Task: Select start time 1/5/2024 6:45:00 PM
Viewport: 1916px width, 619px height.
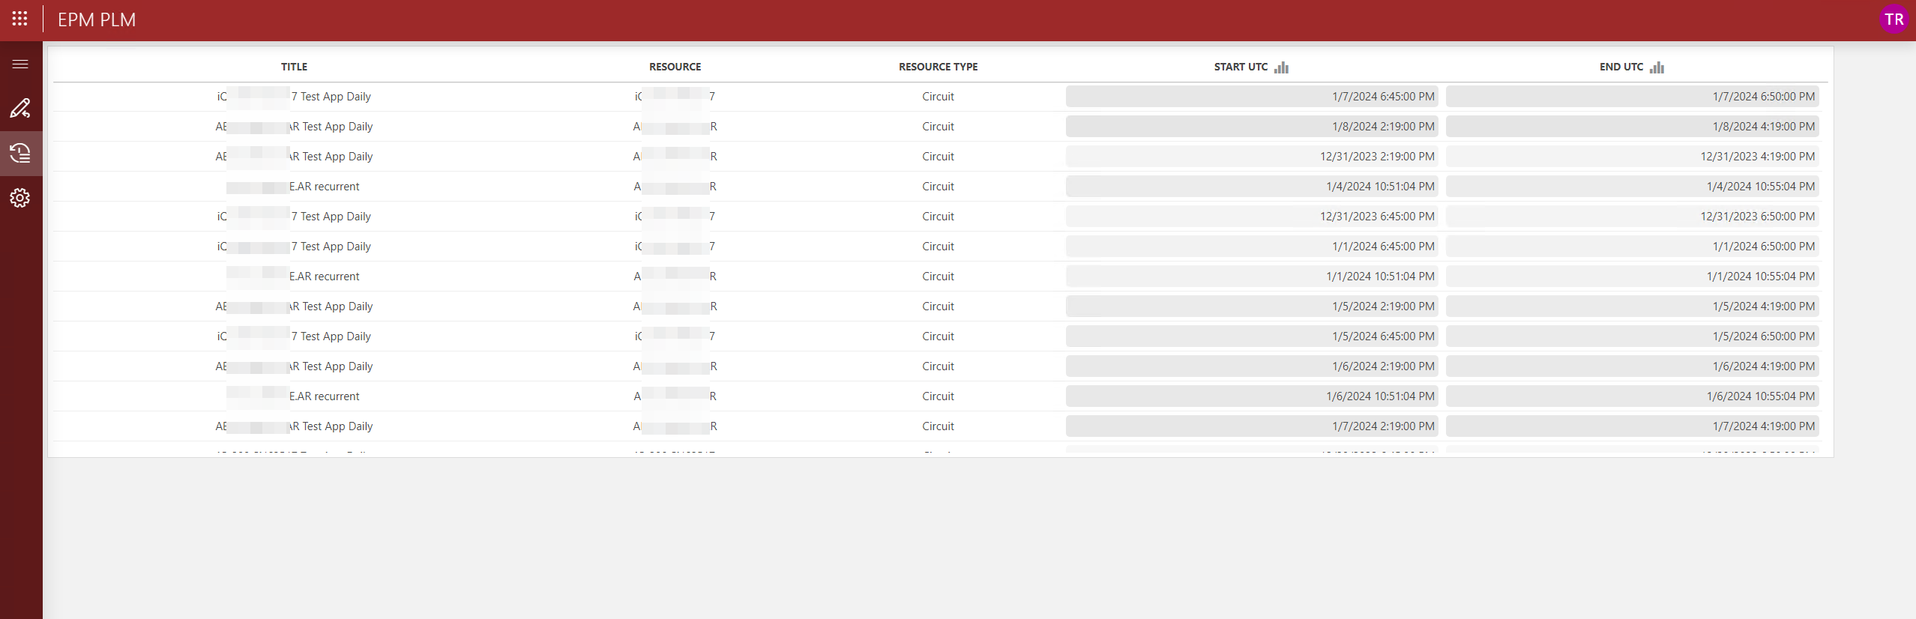Action: 1252,336
